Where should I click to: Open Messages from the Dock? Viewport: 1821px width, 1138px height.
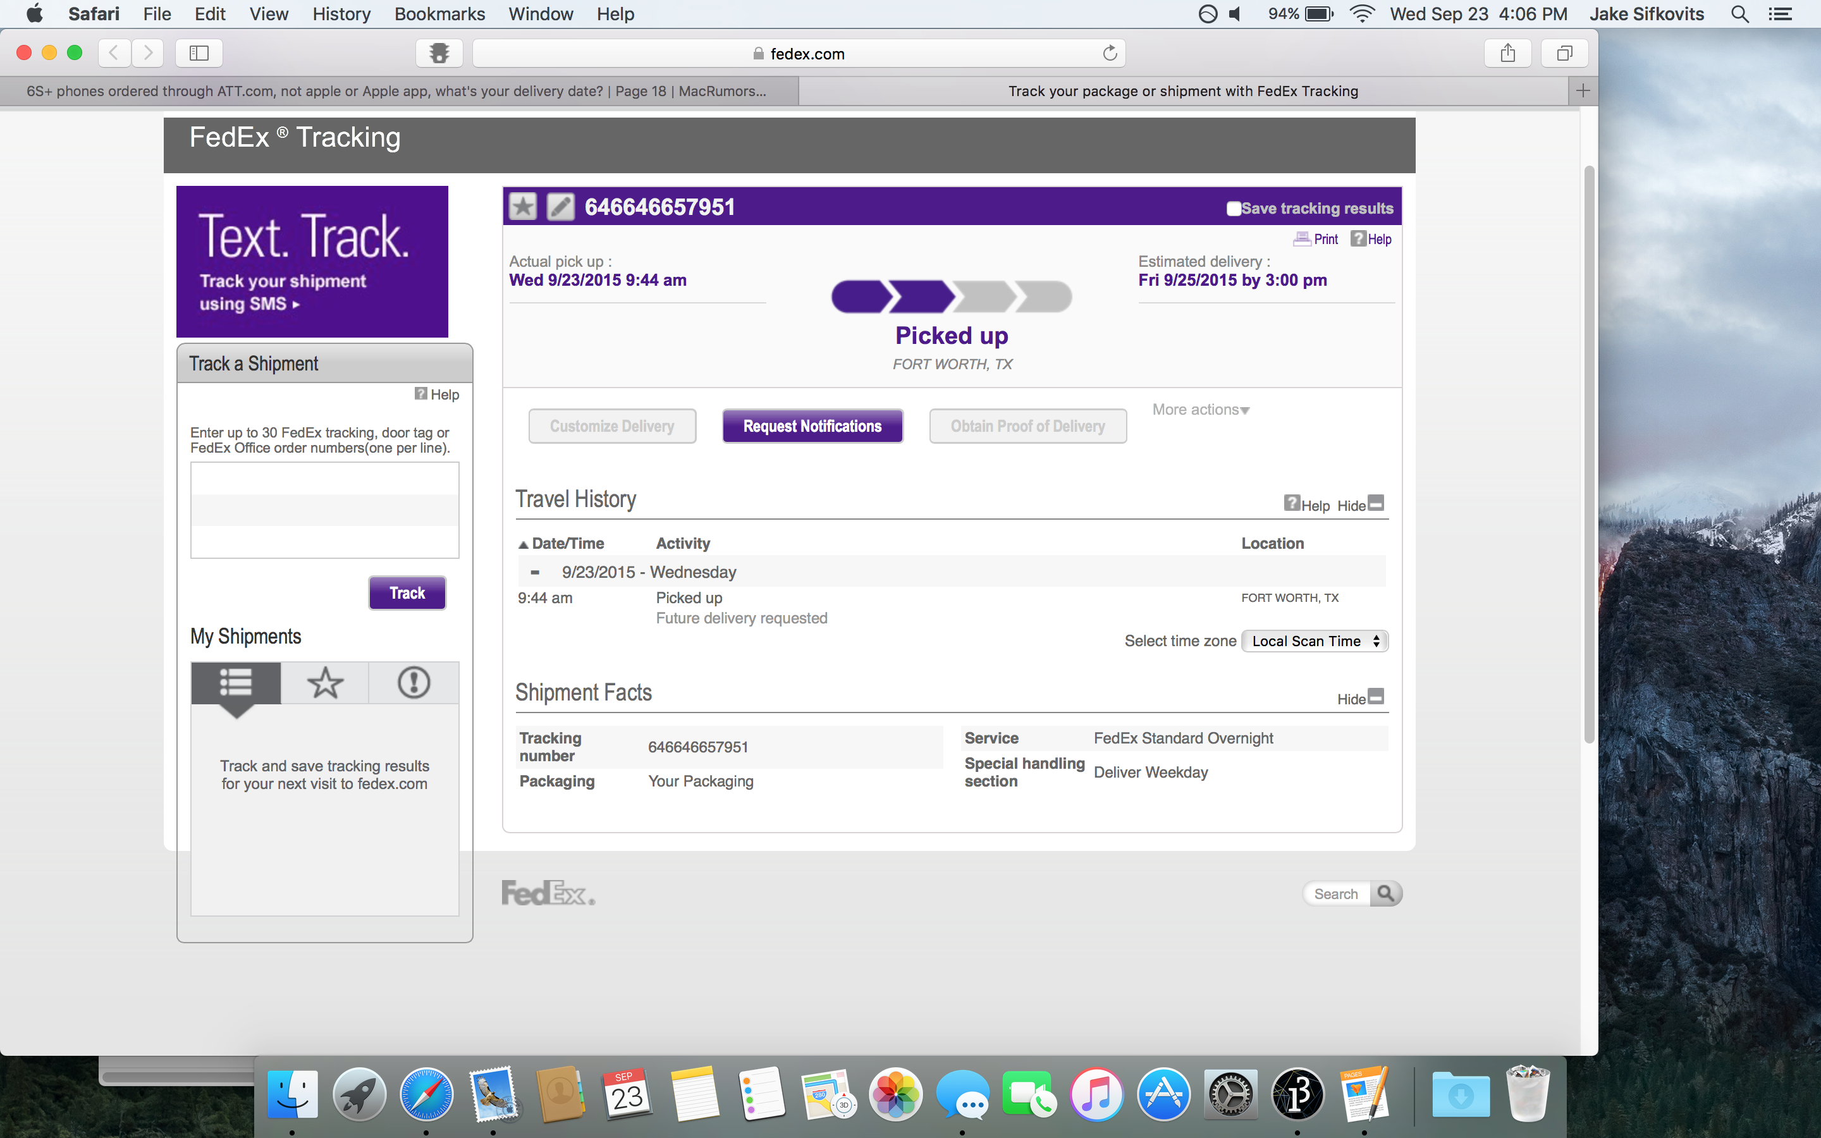tap(962, 1094)
